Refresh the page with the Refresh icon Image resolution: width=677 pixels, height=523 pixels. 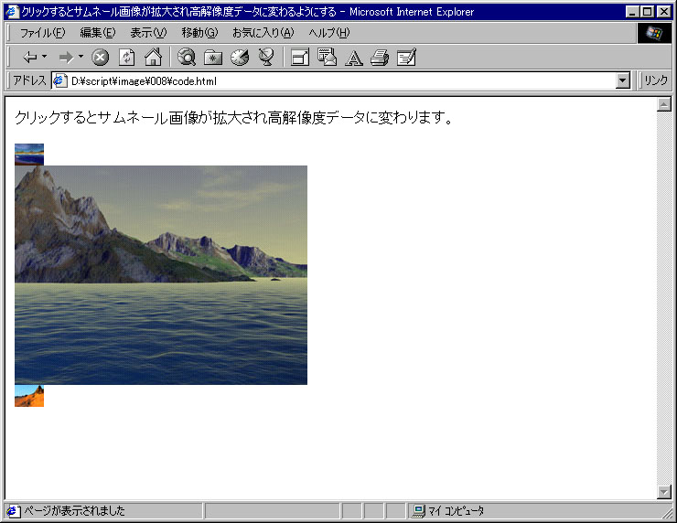pyautogui.click(x=126, y=57)
